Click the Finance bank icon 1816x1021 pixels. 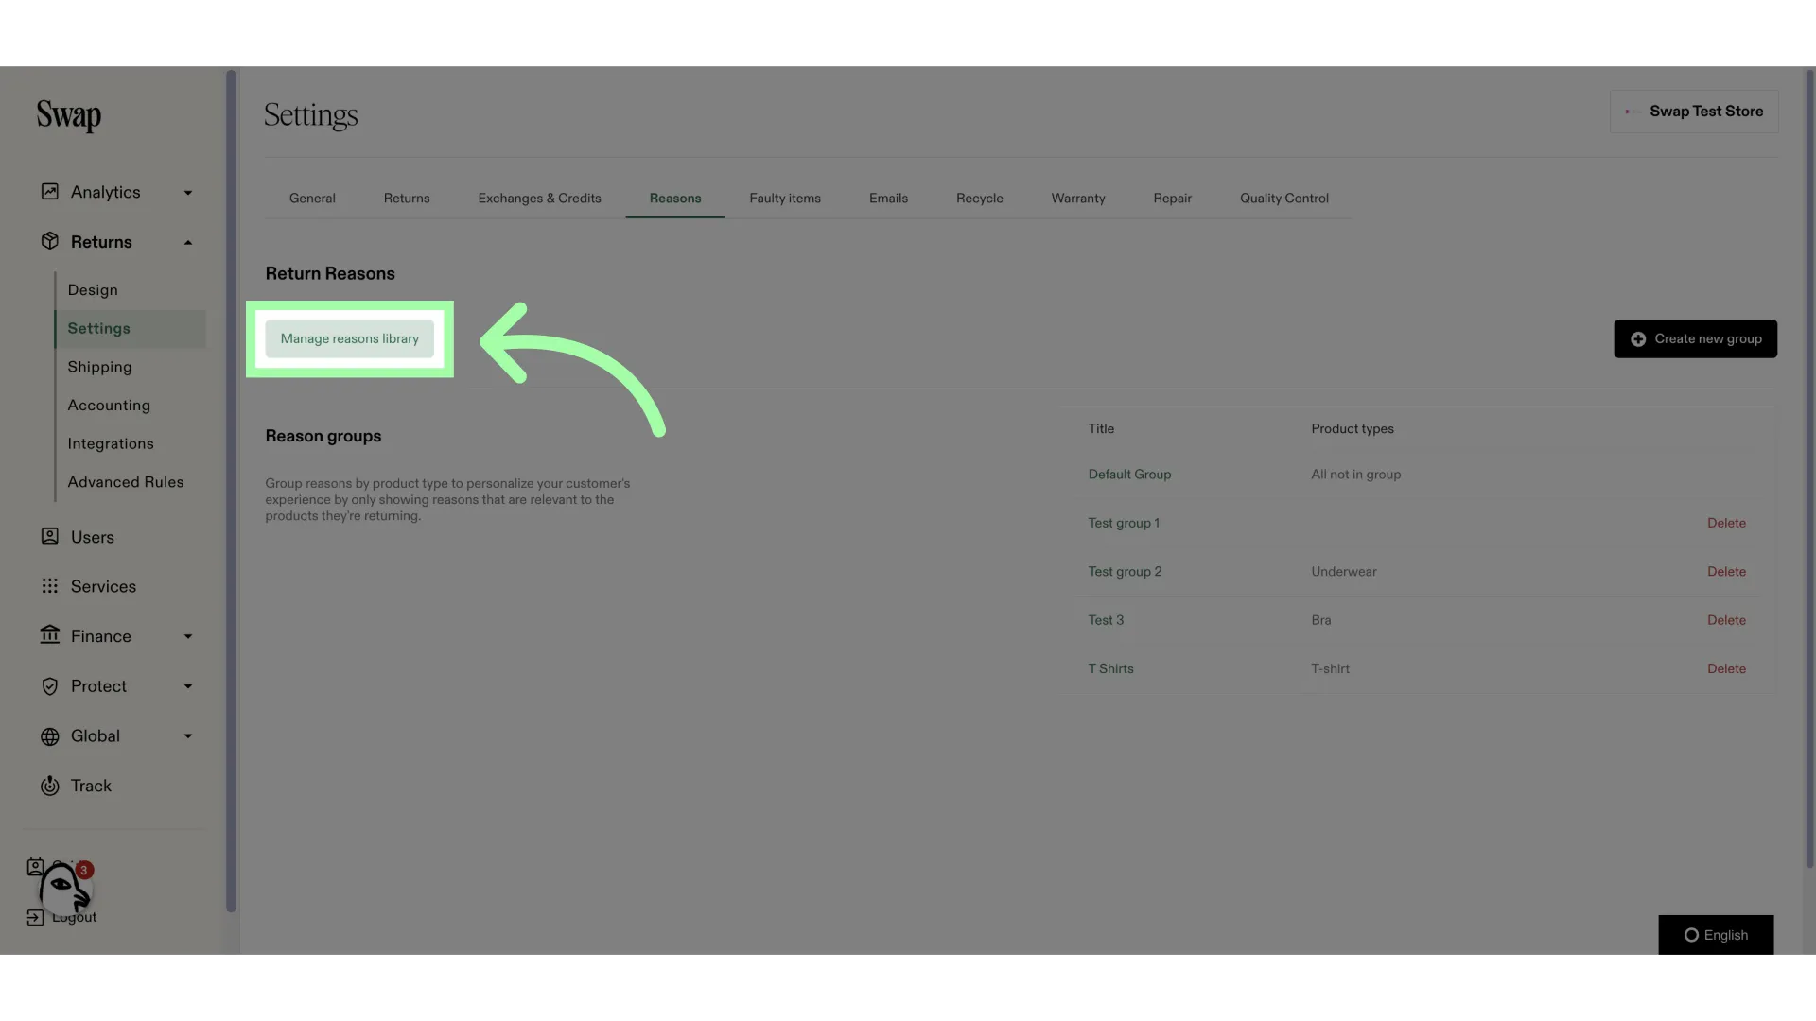tap(50, 635)
